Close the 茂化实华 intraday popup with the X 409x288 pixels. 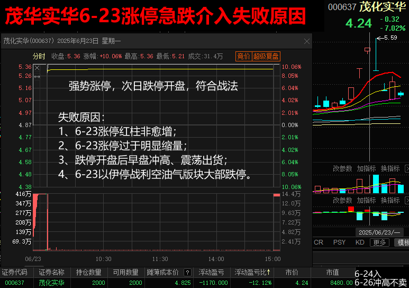coord(307,41)
